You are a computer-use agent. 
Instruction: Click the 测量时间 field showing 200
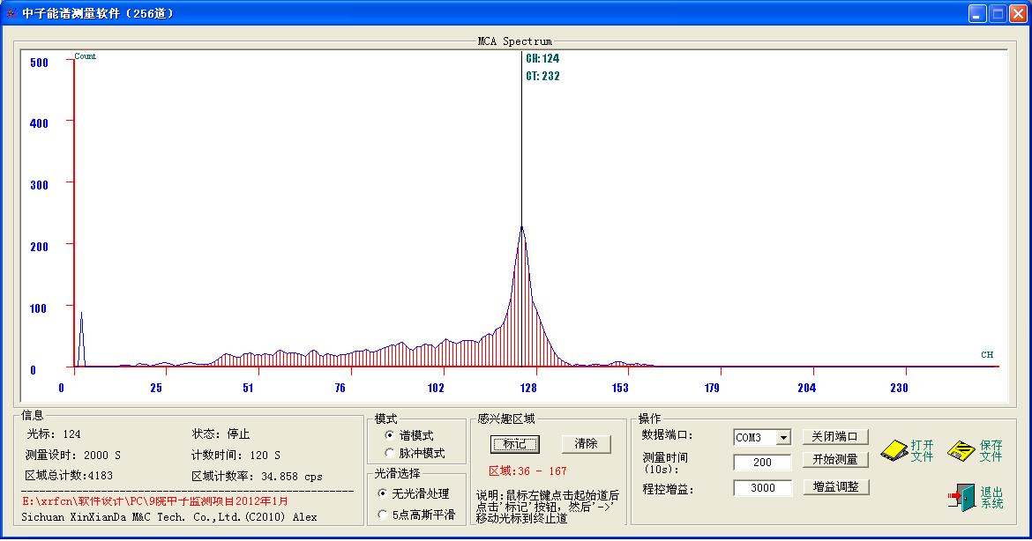762,462
